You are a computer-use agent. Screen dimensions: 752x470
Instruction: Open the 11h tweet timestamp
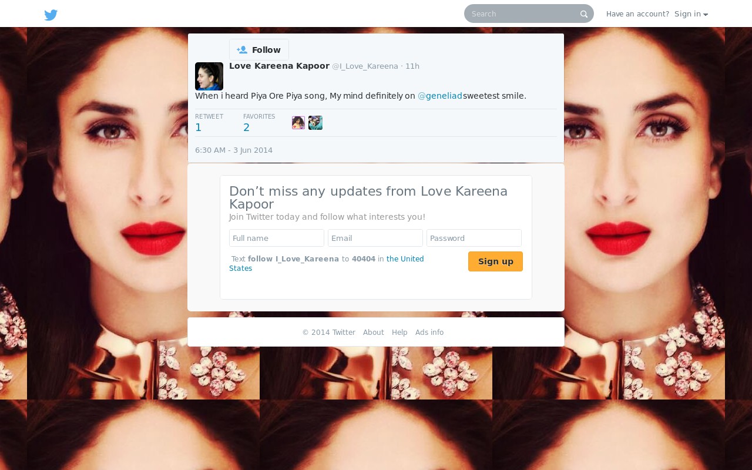point(412,66)
